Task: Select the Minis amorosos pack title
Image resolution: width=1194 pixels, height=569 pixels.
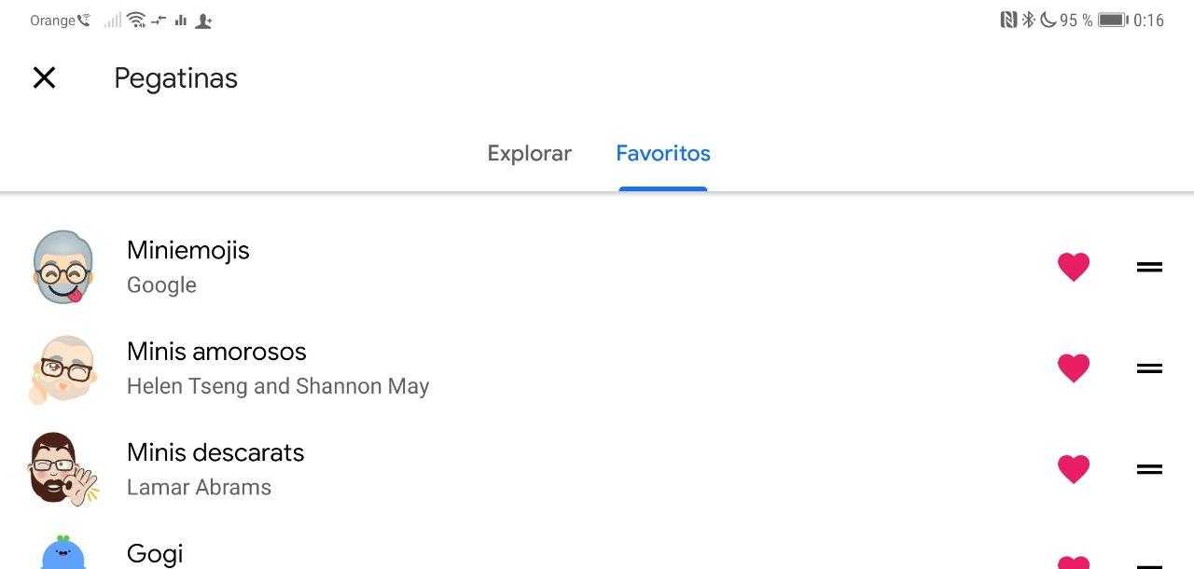Action: [216, 352]
